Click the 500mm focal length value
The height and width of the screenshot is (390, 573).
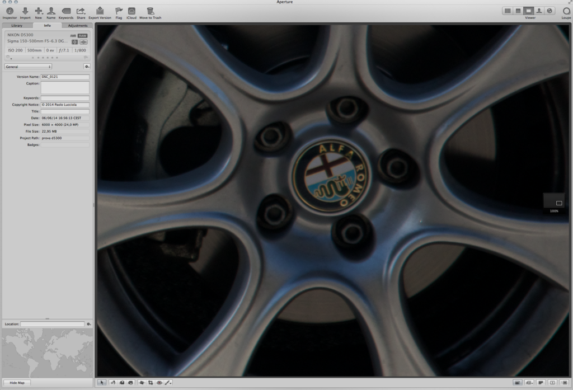[34, 50]
